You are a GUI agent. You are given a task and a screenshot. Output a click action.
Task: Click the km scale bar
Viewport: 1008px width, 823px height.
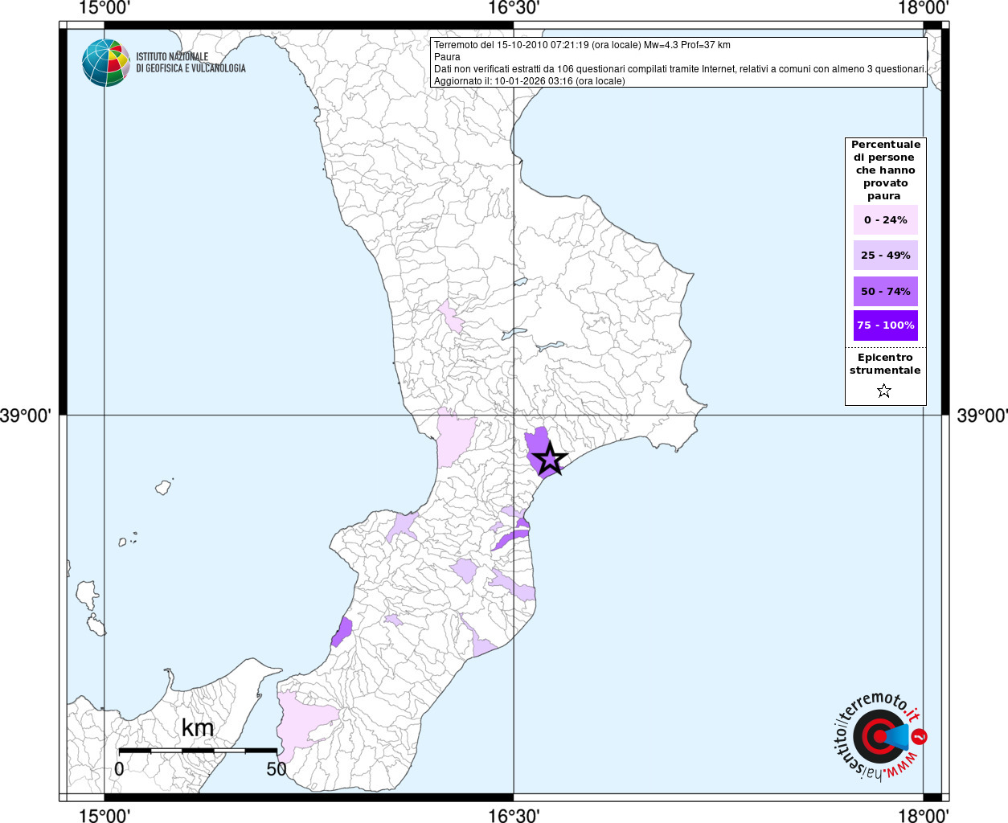coord(198,751)
